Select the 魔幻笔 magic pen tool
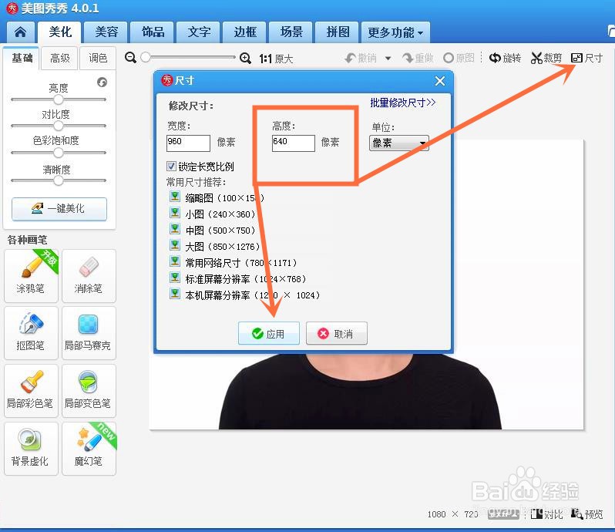Screen dimensions: 615x532 89,449
